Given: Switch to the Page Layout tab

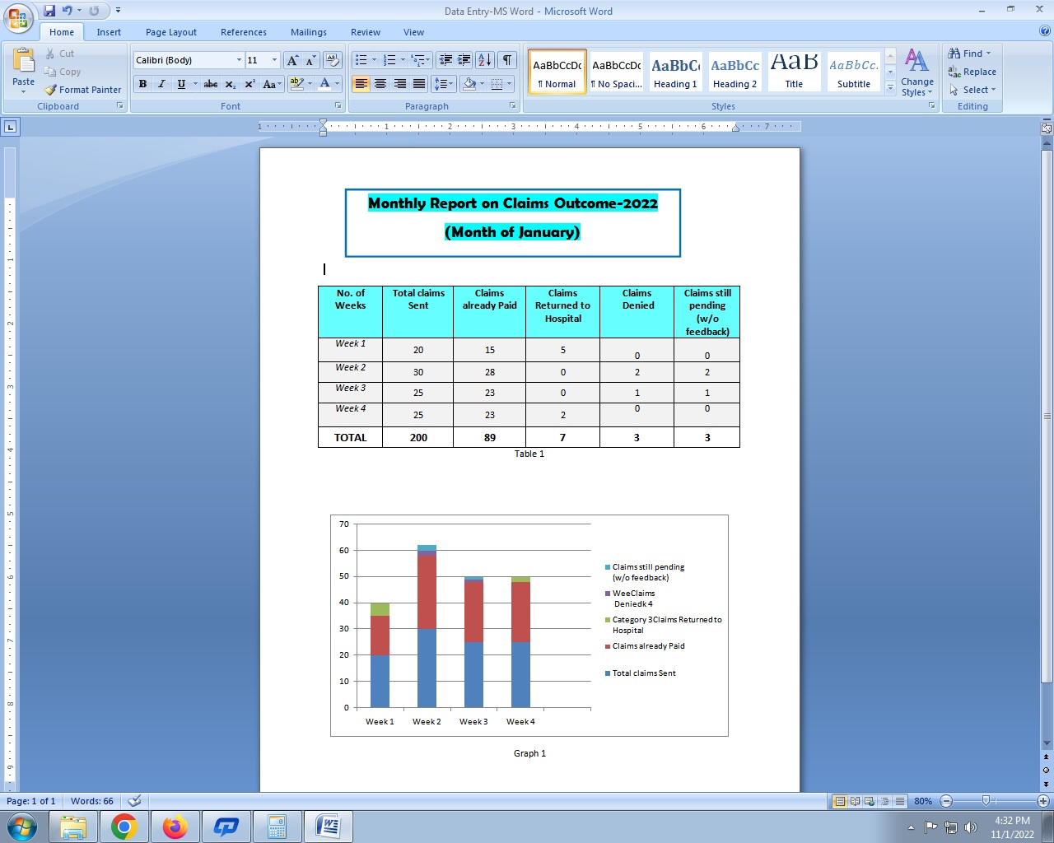Looking at the screenshot, I should pos(171,32).
